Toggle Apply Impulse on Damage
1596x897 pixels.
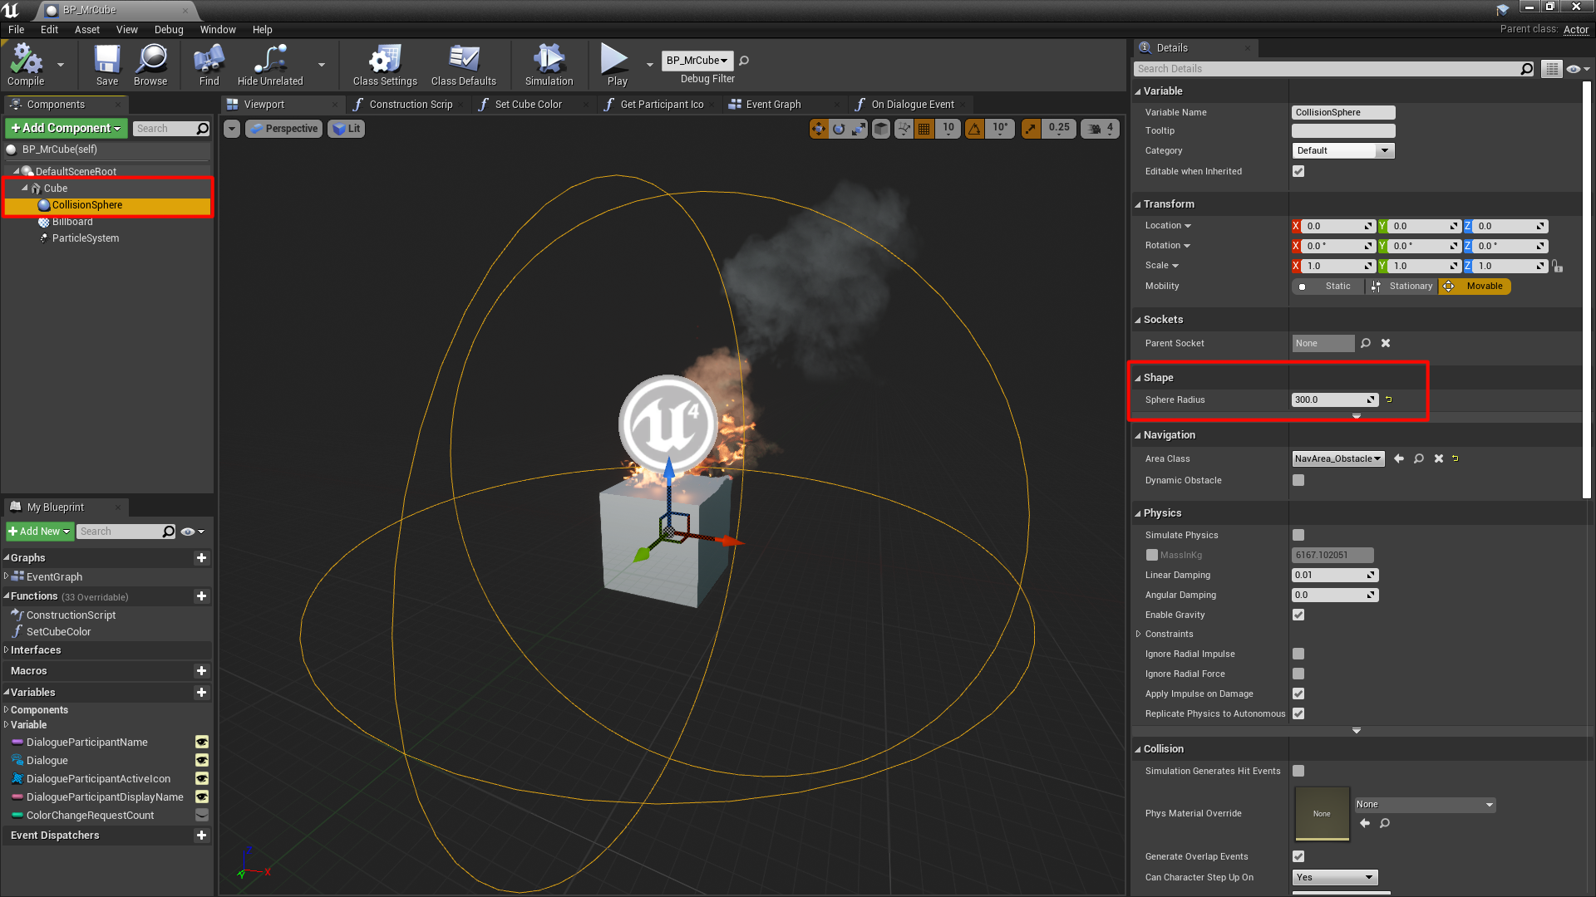coord(1298,694)
